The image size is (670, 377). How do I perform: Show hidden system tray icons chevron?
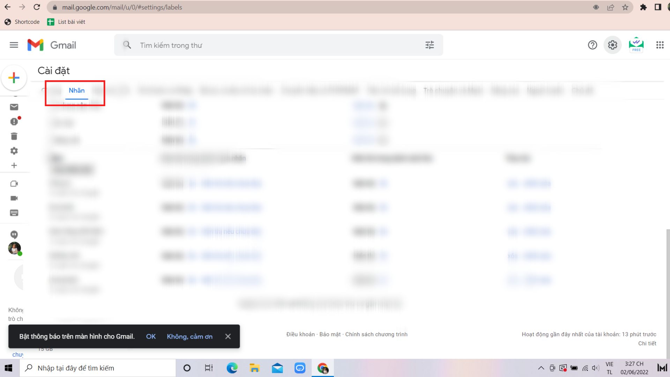coord(541,368)
